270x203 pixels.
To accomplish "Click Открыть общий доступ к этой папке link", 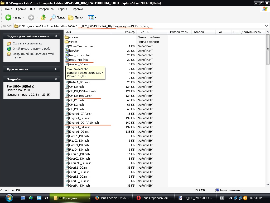I will (33, 56).
